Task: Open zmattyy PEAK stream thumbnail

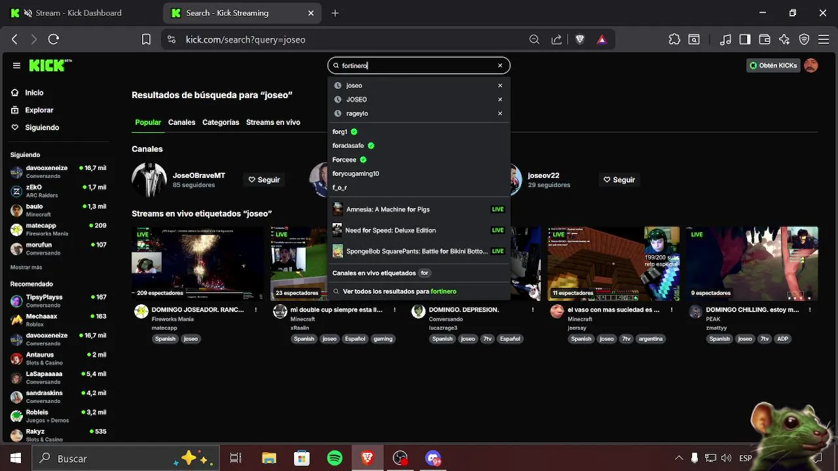Action: [752, 264]
